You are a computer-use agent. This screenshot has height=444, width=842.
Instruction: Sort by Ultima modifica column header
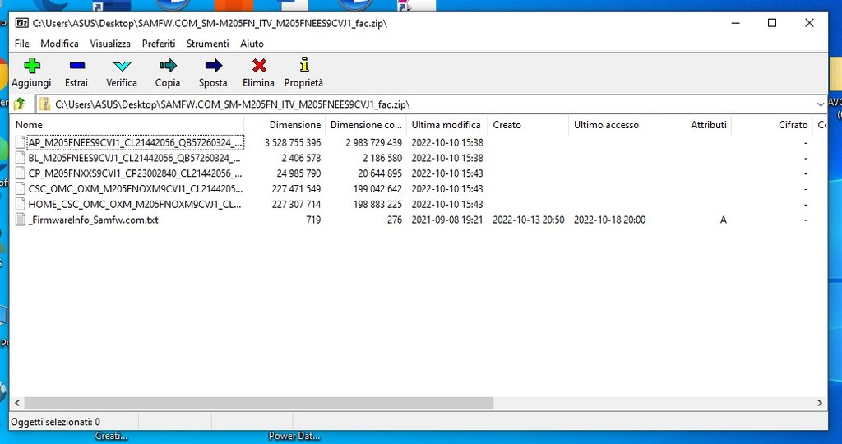click(x=446, y=124)
